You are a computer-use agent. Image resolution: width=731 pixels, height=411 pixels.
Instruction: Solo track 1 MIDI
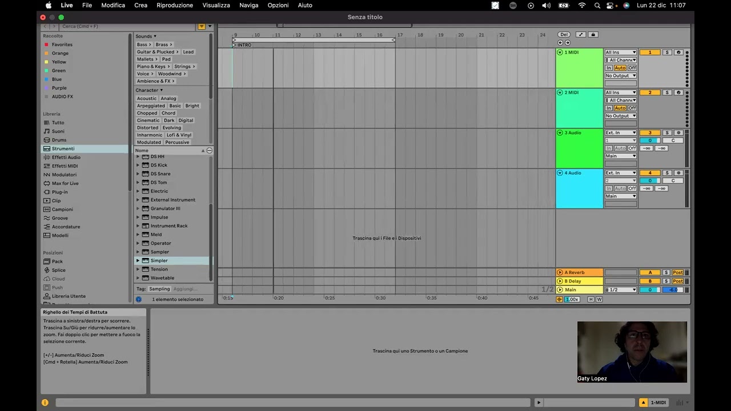pos(666,53)
